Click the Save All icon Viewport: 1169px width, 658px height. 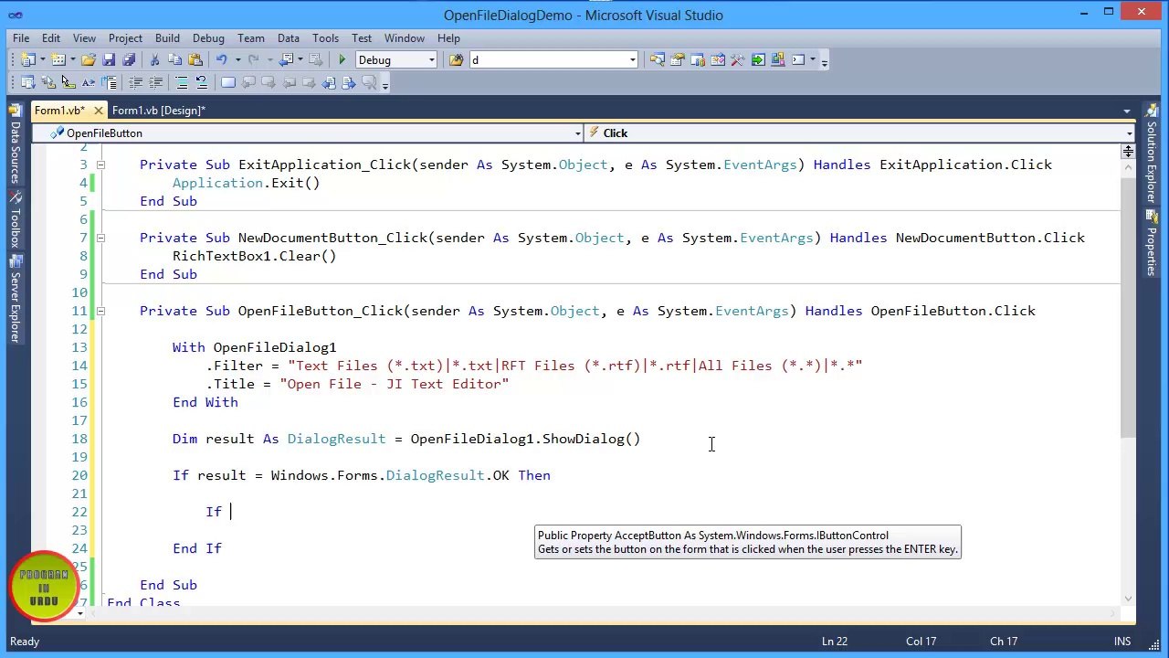tap(129, 60)
